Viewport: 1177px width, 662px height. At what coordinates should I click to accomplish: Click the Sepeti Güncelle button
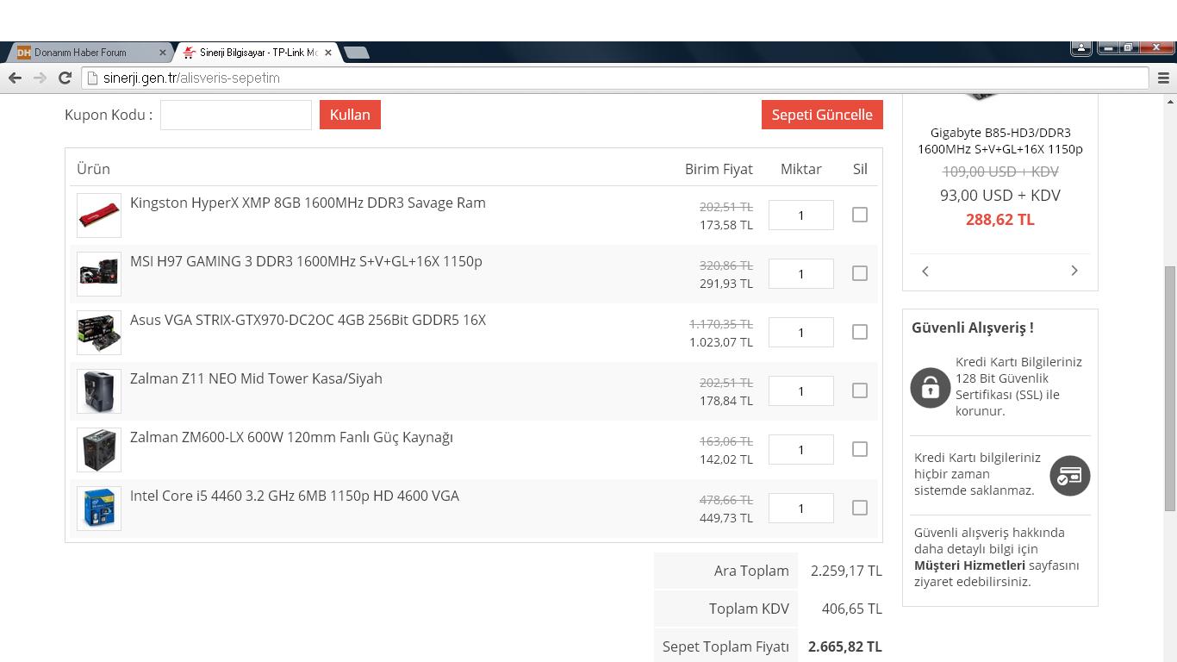tap(822, 115)
